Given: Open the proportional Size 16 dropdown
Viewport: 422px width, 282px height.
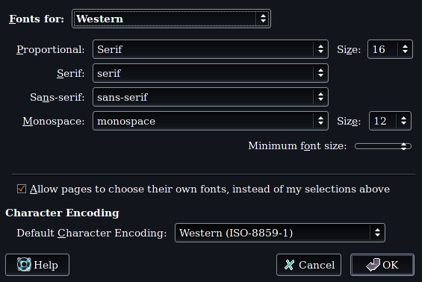Looking at the screenshot, I should coord(390,49).
